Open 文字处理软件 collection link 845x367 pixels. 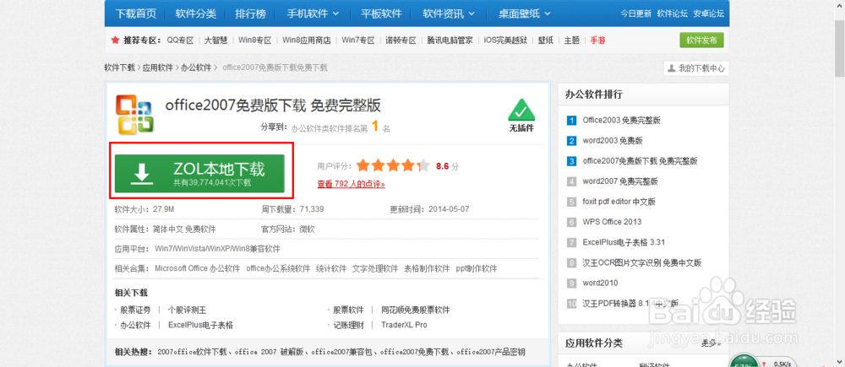click(x=375, y=268)
